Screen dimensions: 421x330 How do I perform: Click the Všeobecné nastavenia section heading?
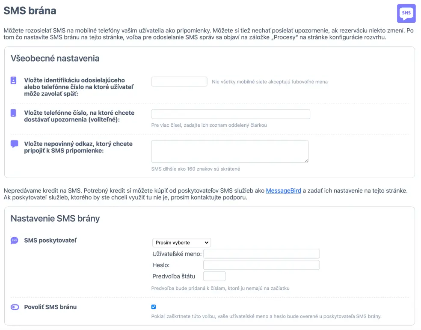click(x=55, y=58)
